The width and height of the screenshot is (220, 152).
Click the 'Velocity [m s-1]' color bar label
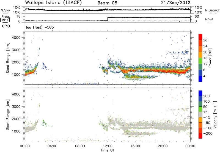tap(215, 114)
